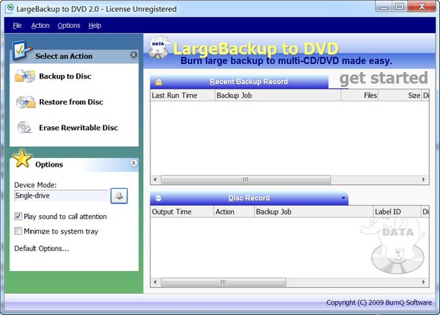This screenshot has width=440, height=315.
Task: Toggle Play sound to call attention
Action: tap(18, 217)
